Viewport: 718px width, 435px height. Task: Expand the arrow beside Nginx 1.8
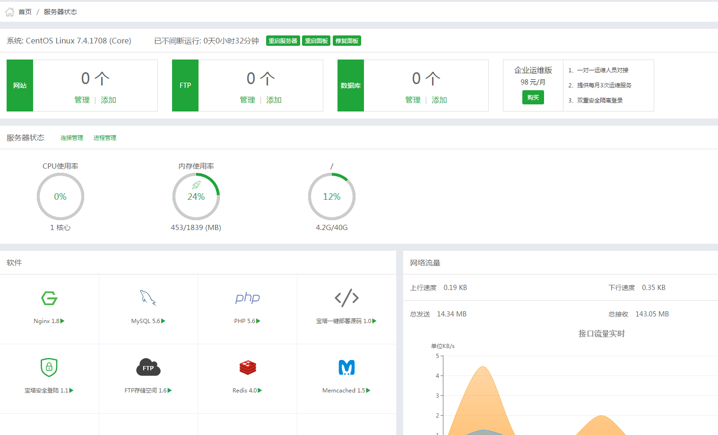point(62,321)
